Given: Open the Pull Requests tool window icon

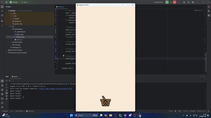Looking at the screenshot, I should [x=2, y=15].
